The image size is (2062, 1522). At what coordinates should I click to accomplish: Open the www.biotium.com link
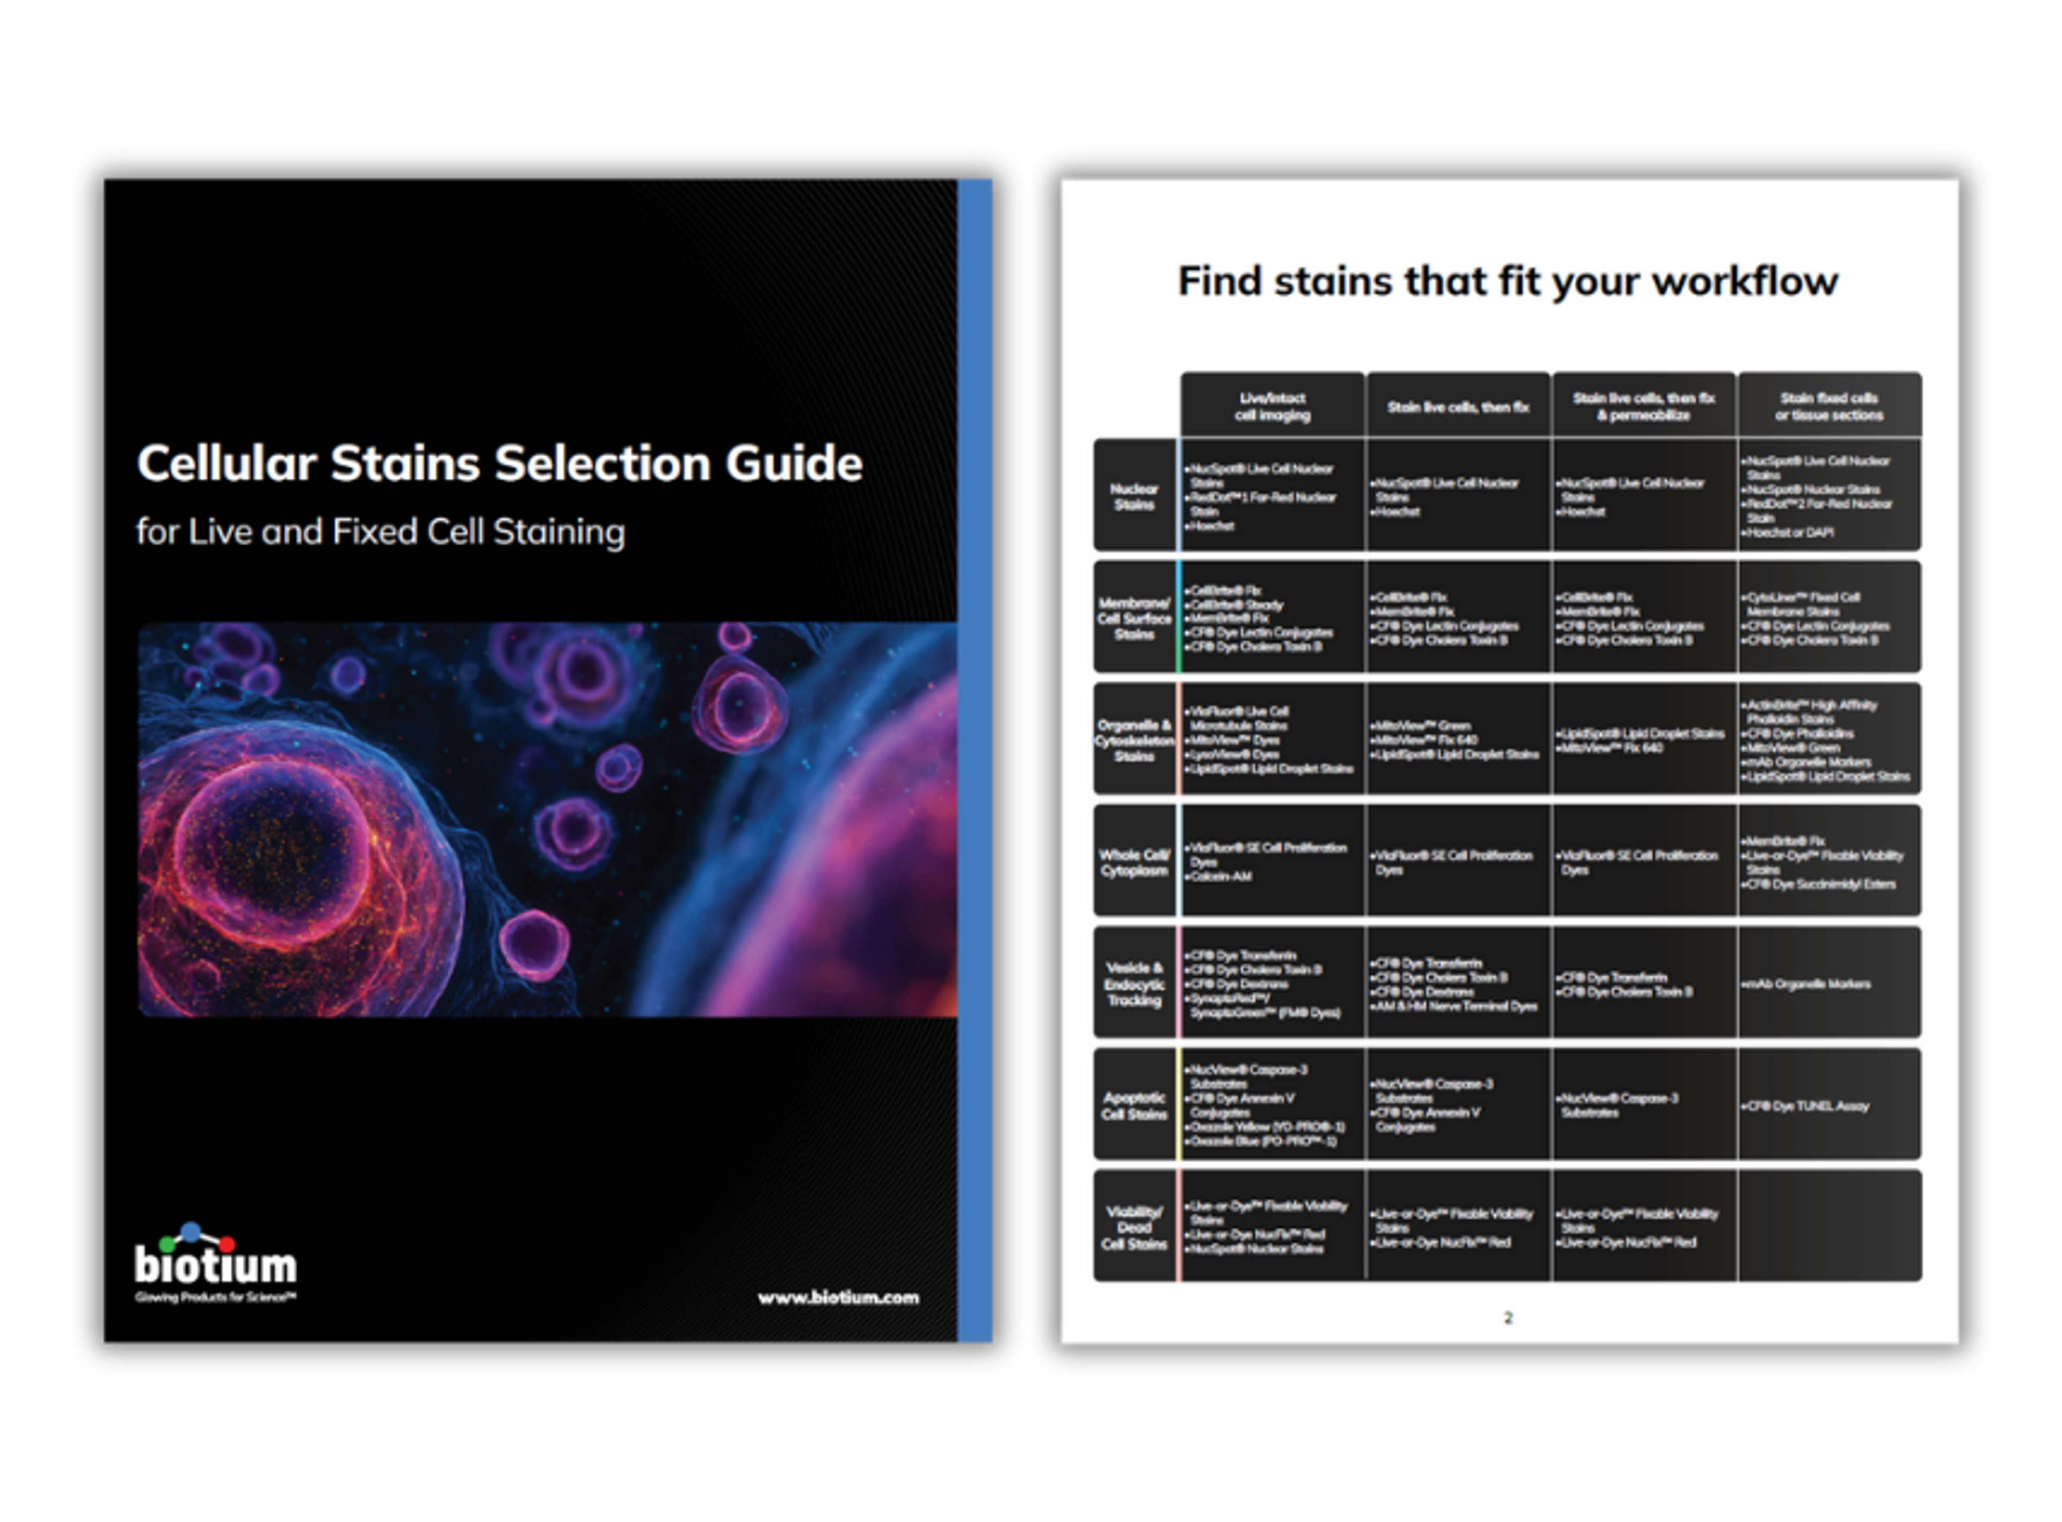coord(838,1297)
